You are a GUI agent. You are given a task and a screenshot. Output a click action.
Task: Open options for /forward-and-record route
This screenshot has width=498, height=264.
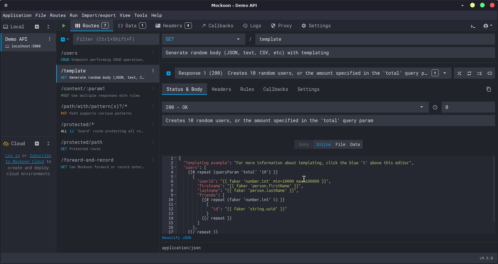click(153, 160)
